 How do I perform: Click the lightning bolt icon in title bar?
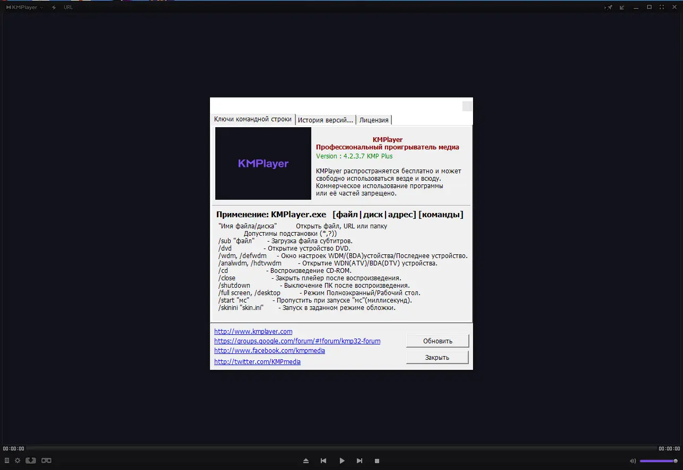pos(54,7)
